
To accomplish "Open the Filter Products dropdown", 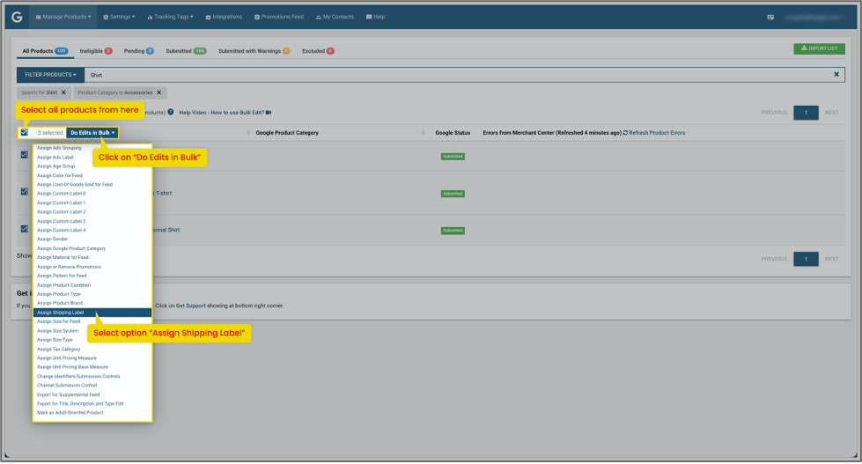I will coord(50,75).
